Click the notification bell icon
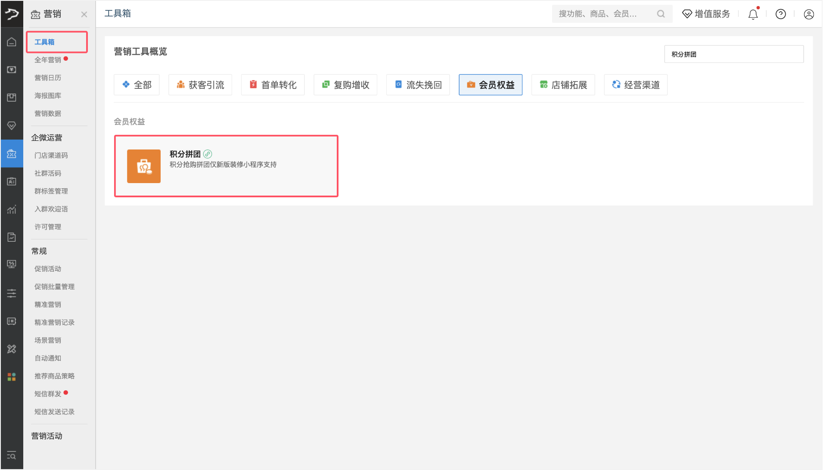 (x=753, y=14)
